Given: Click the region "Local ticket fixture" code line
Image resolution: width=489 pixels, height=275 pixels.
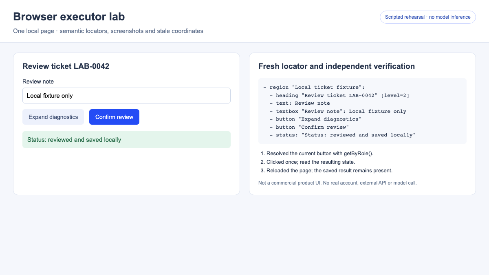Looking at the screenshot, I should point(314,87).
